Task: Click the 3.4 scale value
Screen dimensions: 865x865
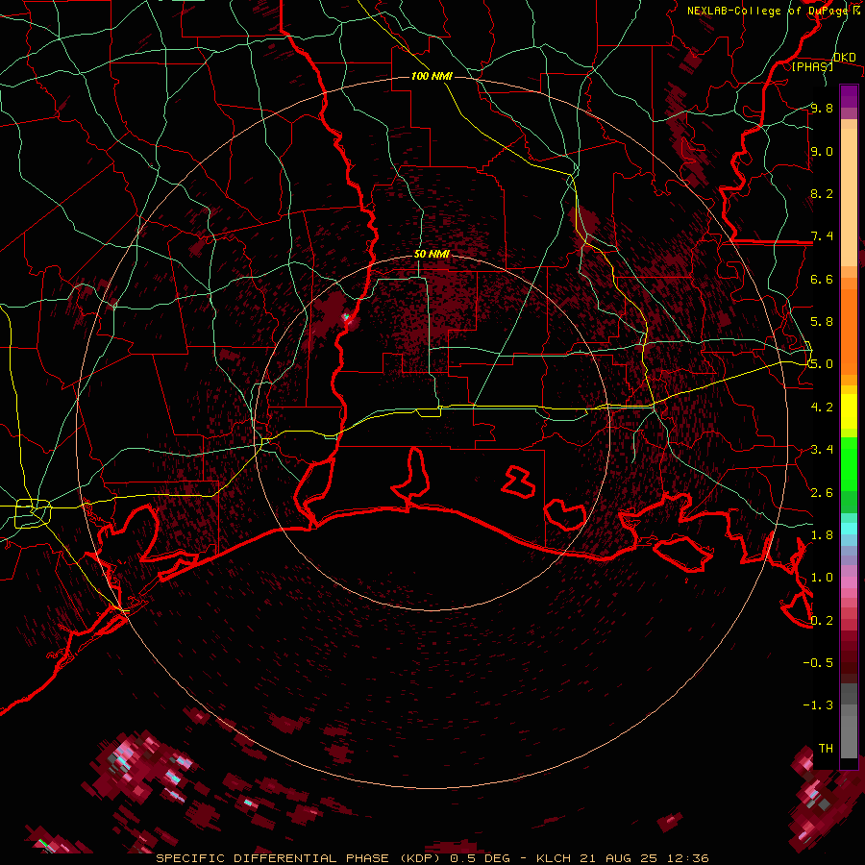Action: click(822, 449)
